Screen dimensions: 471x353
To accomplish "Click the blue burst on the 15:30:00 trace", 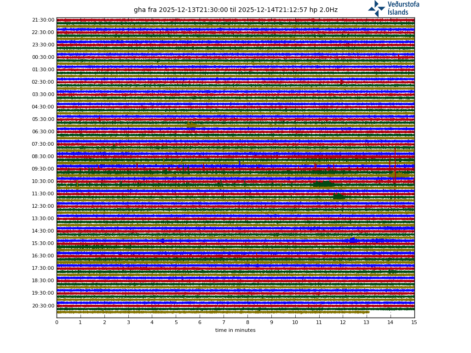I will (x=352, y=240).
